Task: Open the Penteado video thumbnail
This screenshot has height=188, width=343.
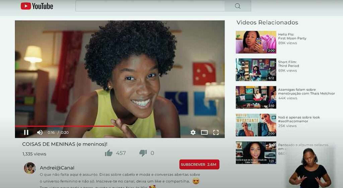Action: pyautogui.click(x=256, y=153)
